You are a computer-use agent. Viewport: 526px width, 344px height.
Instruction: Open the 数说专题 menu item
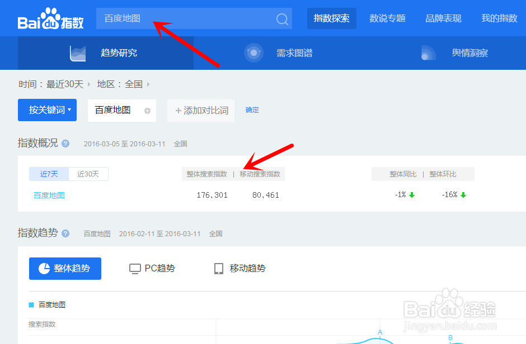(x=387, y=18)
